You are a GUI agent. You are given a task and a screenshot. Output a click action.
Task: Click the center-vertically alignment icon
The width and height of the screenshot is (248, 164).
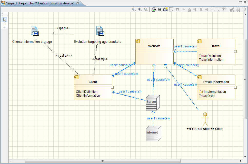tap(201, 10)
